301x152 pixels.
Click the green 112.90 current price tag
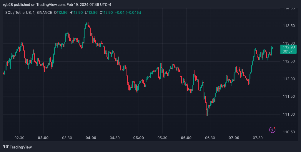coord(288,47)
